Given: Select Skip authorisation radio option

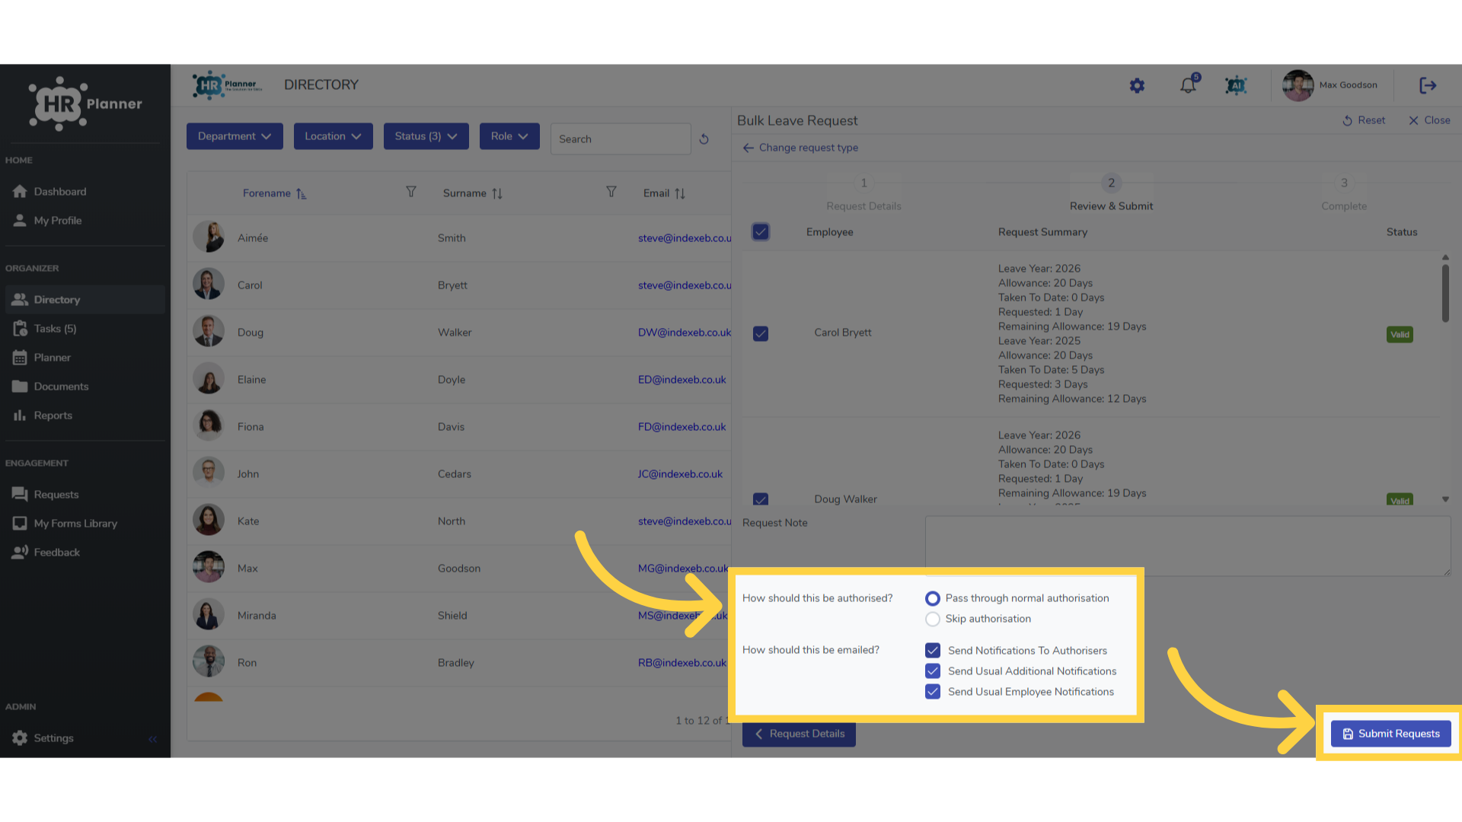Looking at the screenshot, I should (x=933, y=620).
